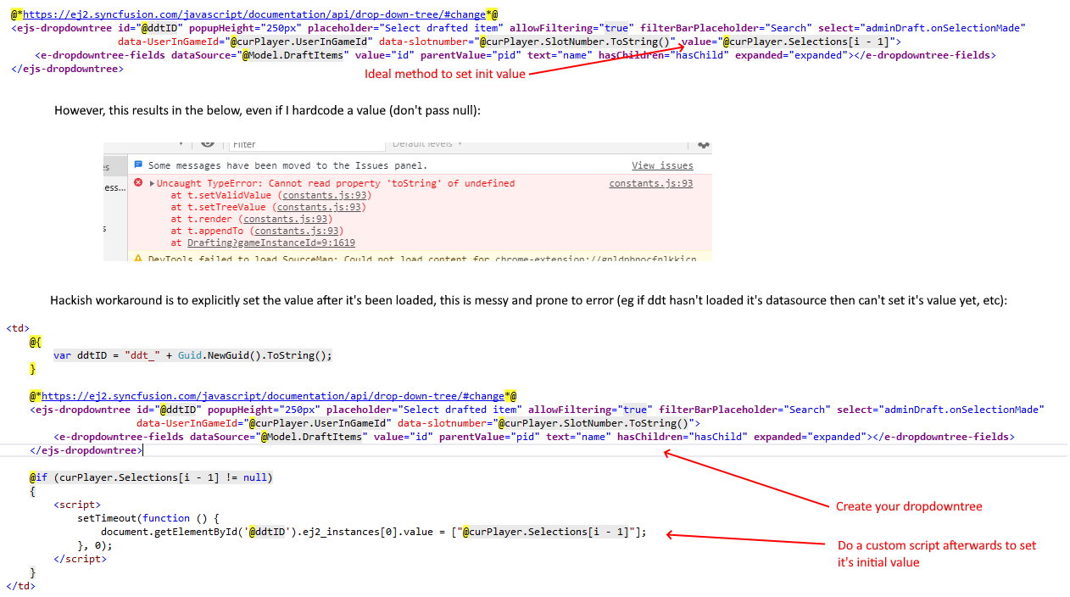Open constants.js:93 source link at right of error
This screenshot has width=1070, height=597.
pyautogui.click(x=650, y=183)
